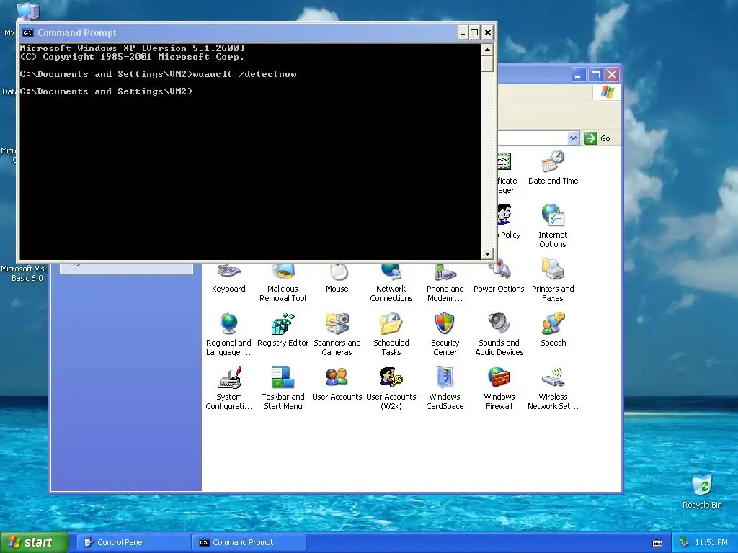Maximize the Command Prompt window
The image size is (738, 553).
click(474, 32)
